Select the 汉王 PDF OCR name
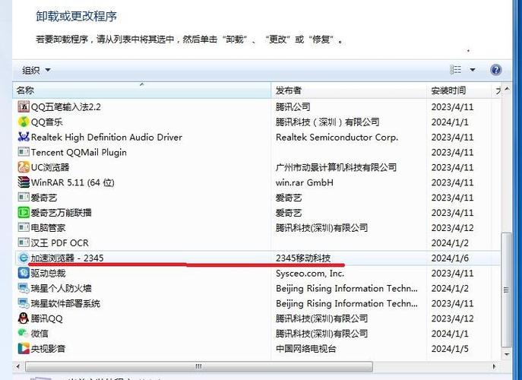This screenshot has width=522, height=380. [x=59, y=242]
